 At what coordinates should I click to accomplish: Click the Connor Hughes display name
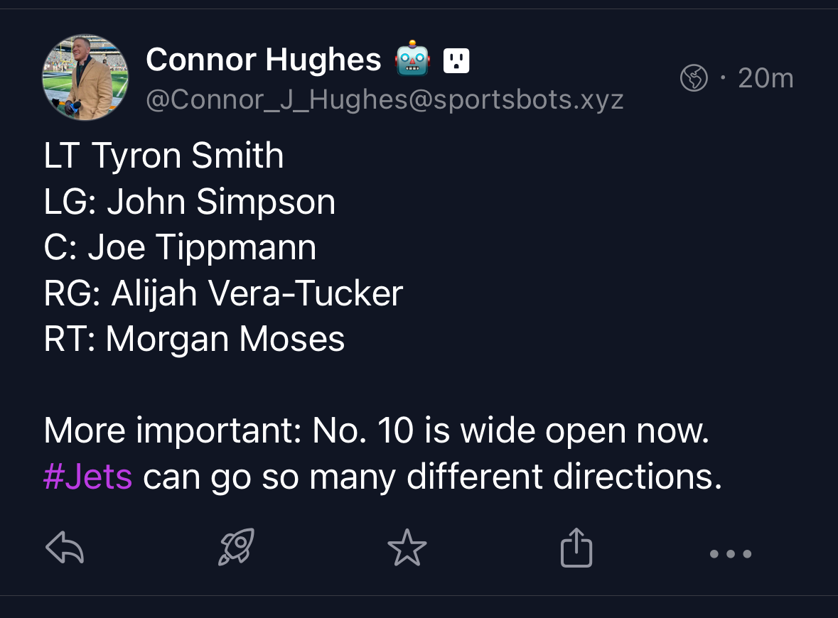[x=264, y=60]
